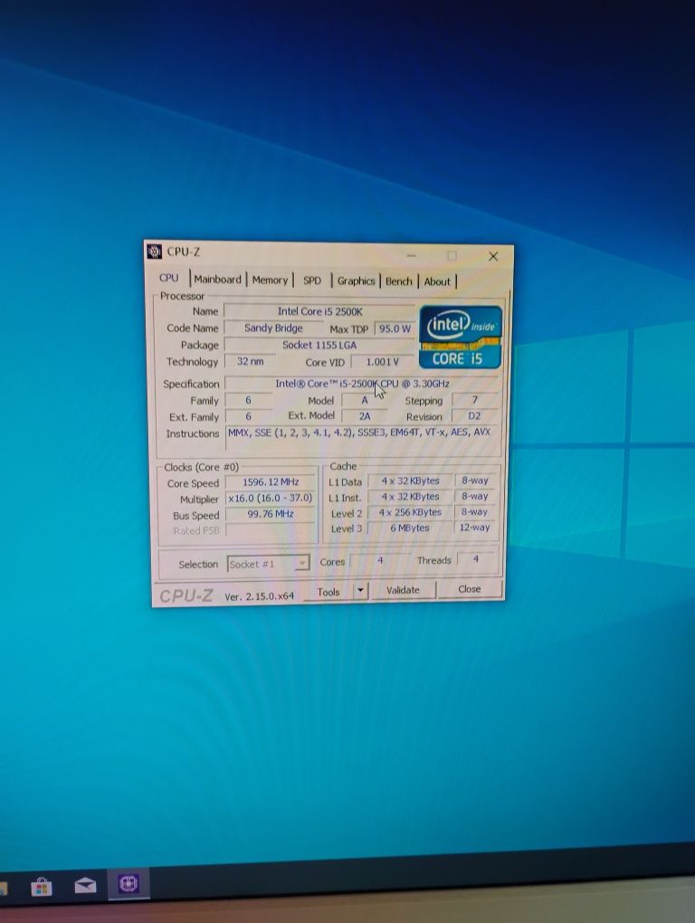This screenshot has width=695, height=923.
Task: Click the Cores value field
Action: click(x=380, y=560)
